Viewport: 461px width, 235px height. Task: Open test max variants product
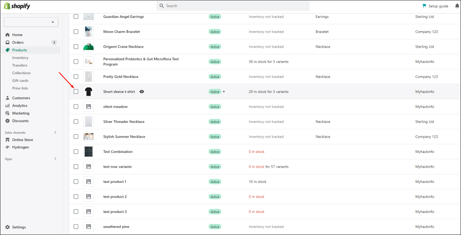117,167
